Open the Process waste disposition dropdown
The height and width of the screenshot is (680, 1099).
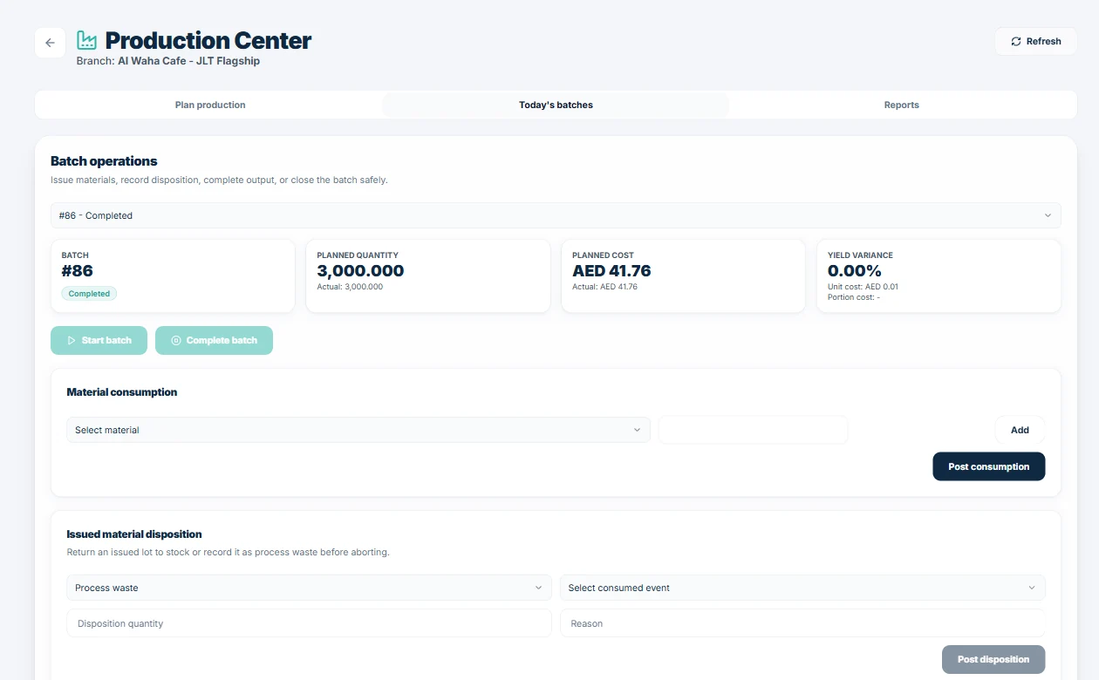click(x=309, y=588)
